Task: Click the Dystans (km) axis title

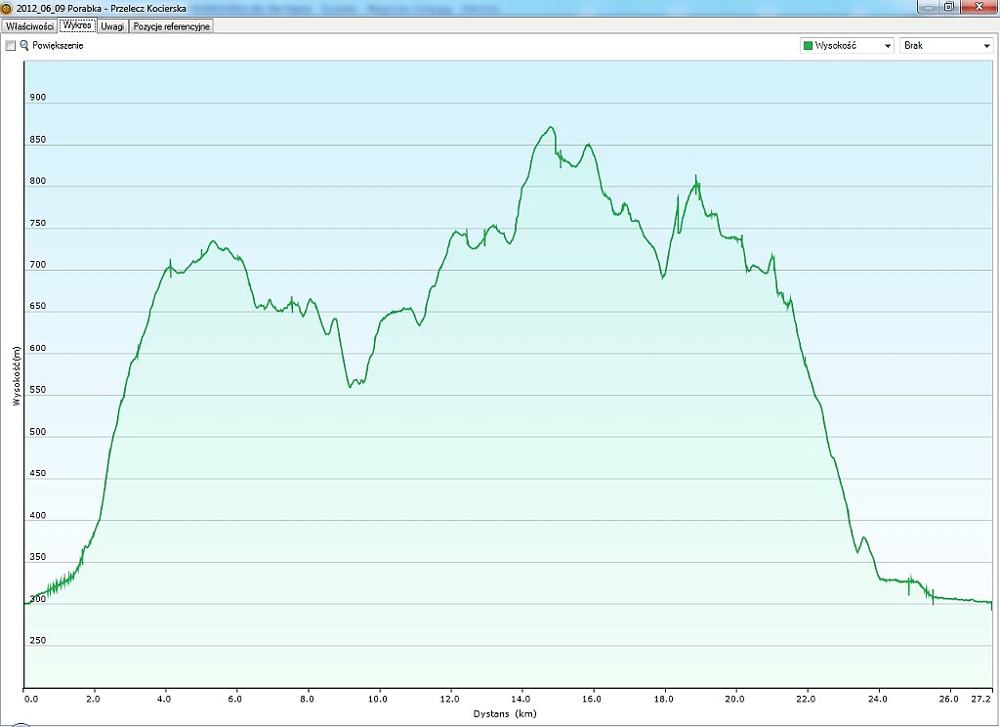Action: point(506,714)
